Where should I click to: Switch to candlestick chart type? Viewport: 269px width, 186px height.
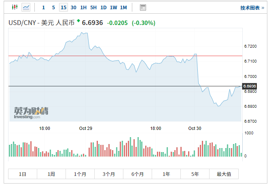pos(15,7)
